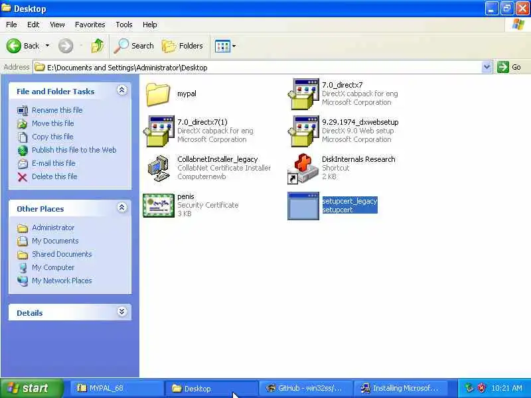Click the Go button
This screenshot has height=398, width=531.
[x=510, y=68]
